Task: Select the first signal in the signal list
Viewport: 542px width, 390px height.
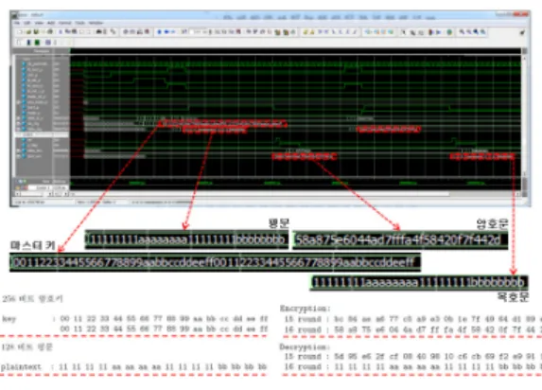Action: tap(36, 64)
